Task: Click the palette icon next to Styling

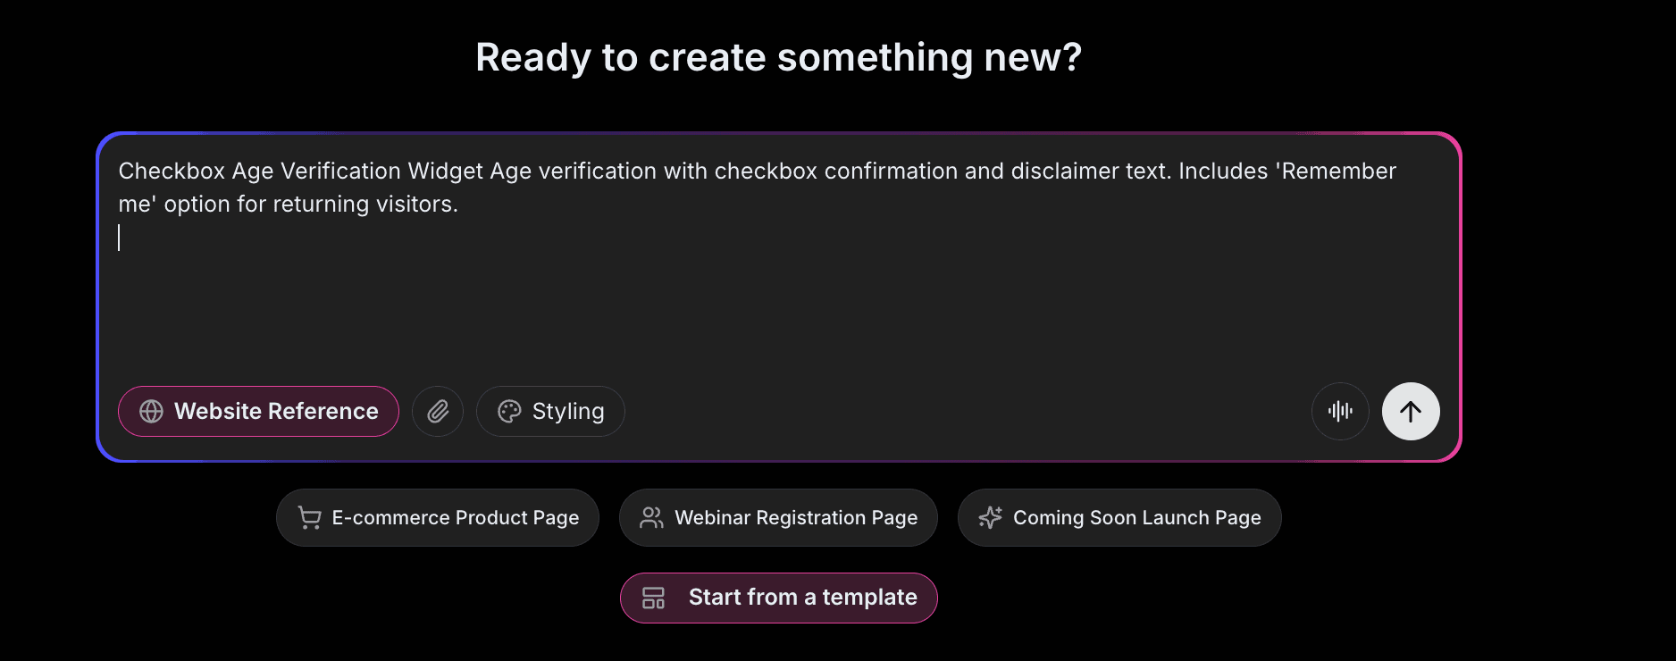Action: pyautogui.click(x=509, y=411)
